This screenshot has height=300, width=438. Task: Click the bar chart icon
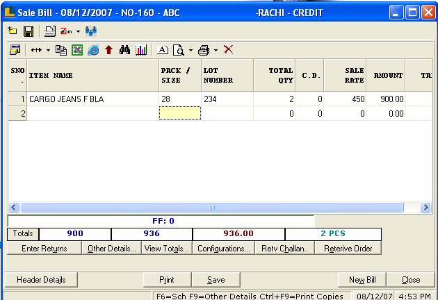(x=140, y=50)
